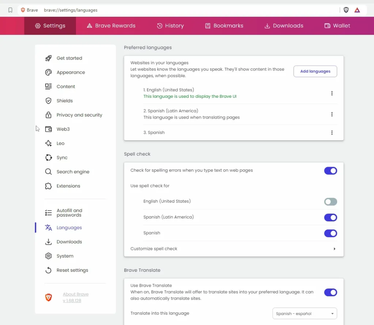
Task: Open Brave Shields lion icon in toolbar
Action: pyautogui.click(x=346, y=10)
